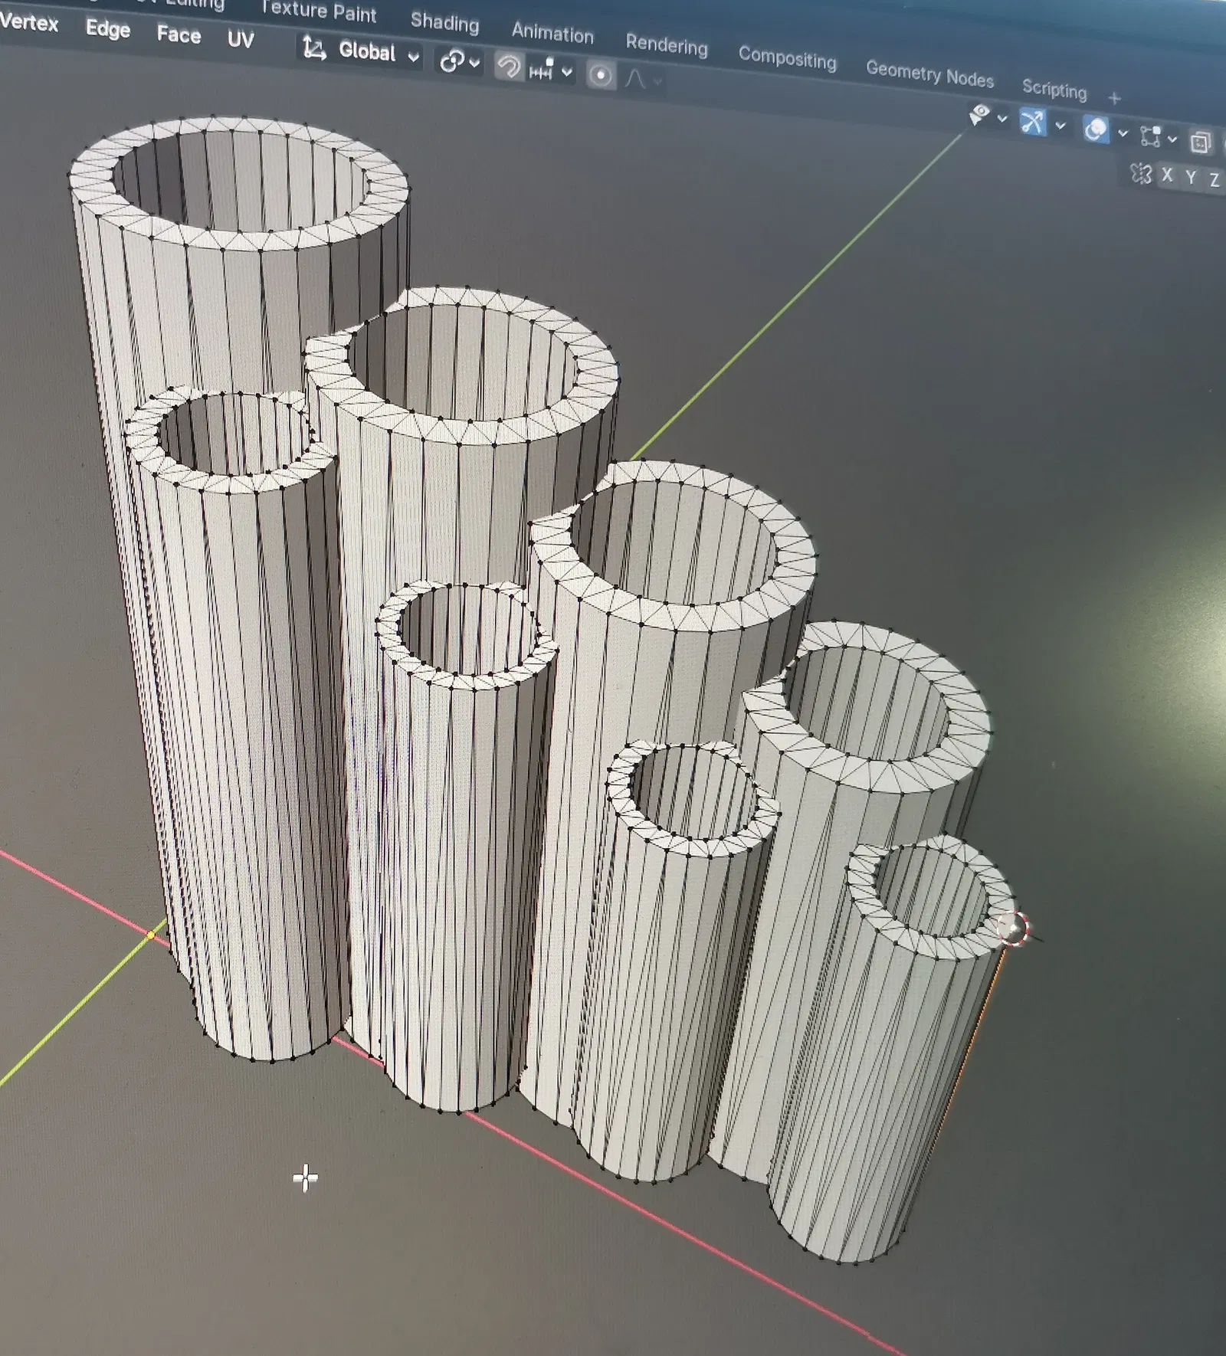This screenshot has height=1356, width=1226.
Task: Toggle X-Ray view
Action: pos(1200,142)
